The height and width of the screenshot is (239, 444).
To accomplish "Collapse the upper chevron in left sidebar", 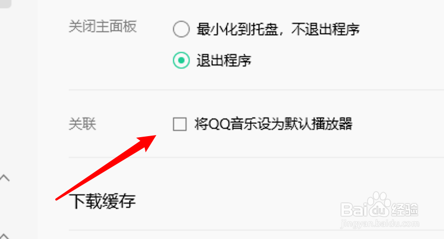I will click(5, 178).
